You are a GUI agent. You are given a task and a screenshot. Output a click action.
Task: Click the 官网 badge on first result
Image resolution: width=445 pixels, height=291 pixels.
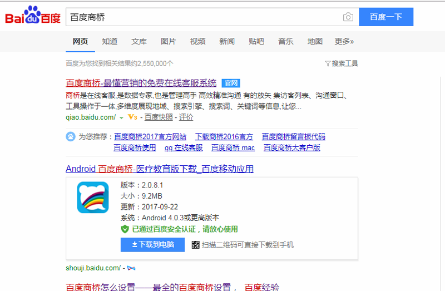[231, 83]
